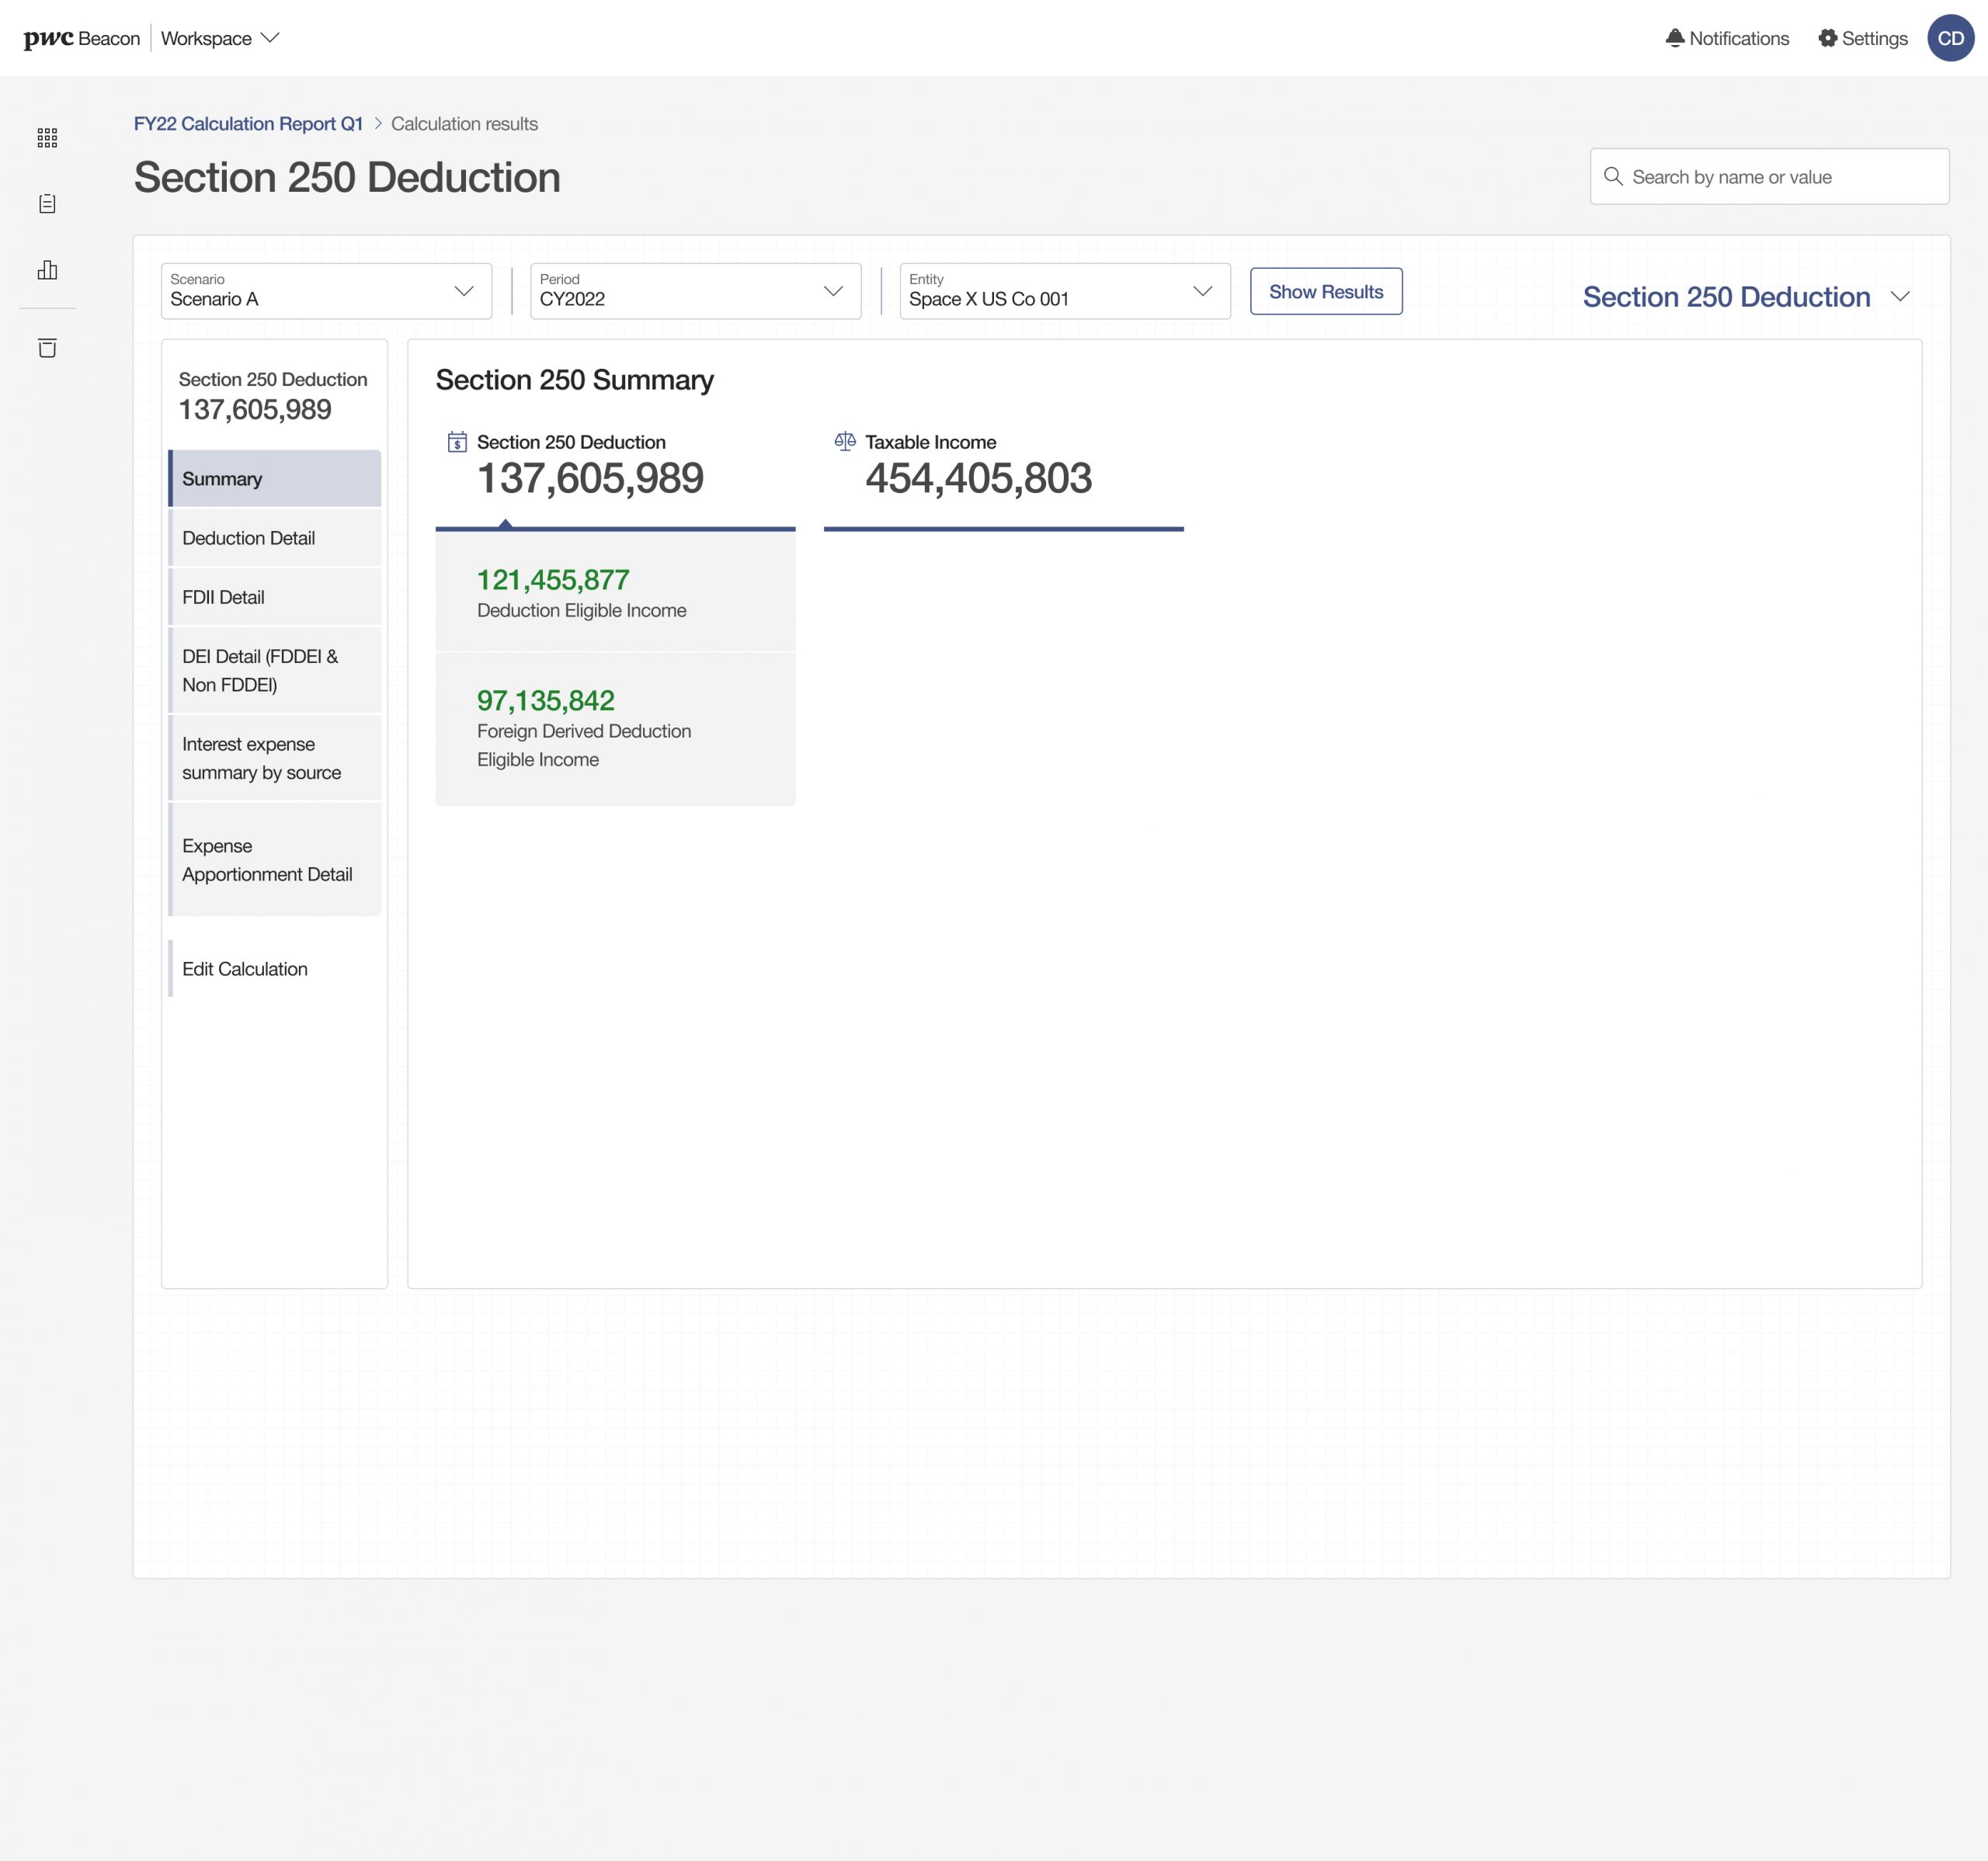Screen dimensions: 1988x1861
Task: Click the Section 250 Summary heading
Action: 575,380
